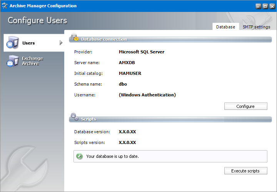This screenshot has width=277, height=192.
Task: Open the SMTP settings tab
Action: pyautogui.click(x=256, y=27)
